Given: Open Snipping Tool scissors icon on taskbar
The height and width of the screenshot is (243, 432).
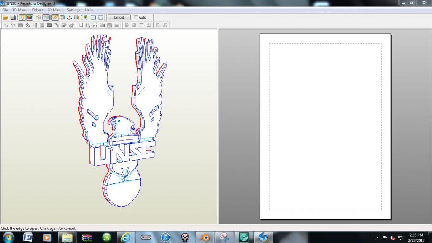Looking at the screenshot, I should tap(224, 238).
